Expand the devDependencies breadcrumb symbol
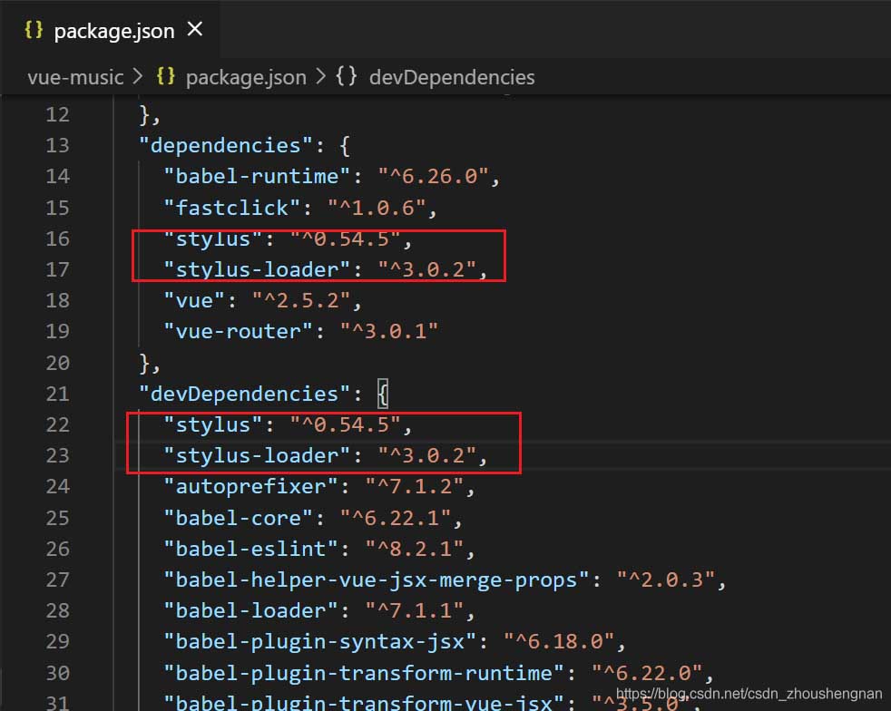The width and height of the screenshot is (891, 711). point(451,77)
